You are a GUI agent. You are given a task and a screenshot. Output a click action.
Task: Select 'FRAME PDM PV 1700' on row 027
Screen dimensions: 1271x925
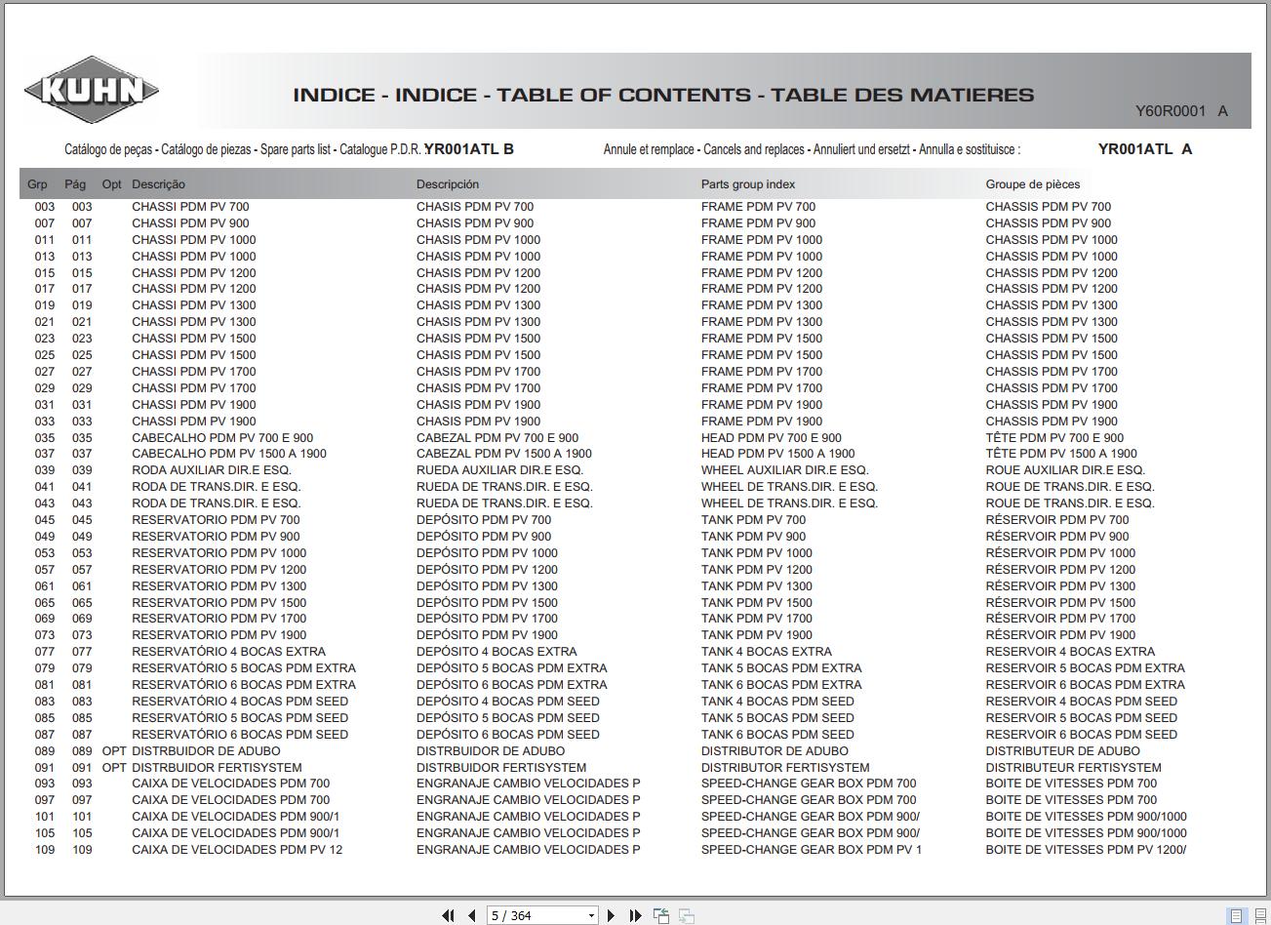[762, 372]
